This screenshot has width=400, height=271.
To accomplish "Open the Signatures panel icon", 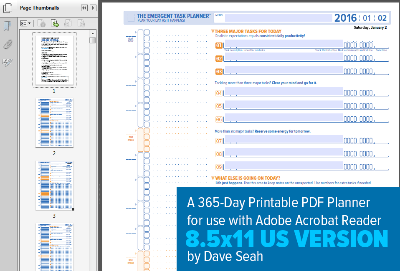I will click(x=8, y=62).
